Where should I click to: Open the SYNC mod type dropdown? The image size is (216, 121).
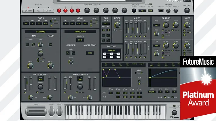[80, 40]
